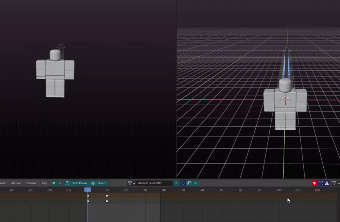Switch to the action layer below (down arrow)
This screenshot has width=340, height=222.
(54, 183)
